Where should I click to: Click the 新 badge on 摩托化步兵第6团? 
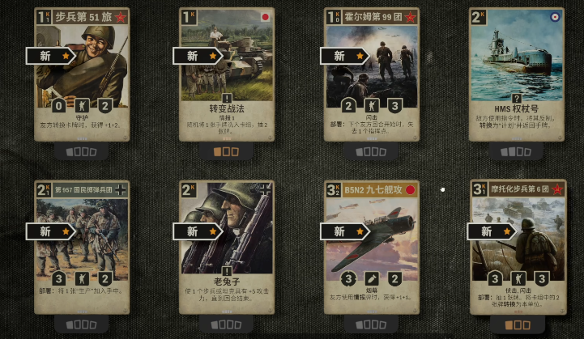pyautogui.click(x=492, y=231)
